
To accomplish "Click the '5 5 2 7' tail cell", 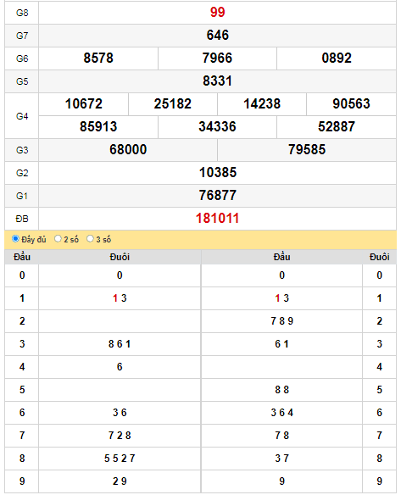I will pos(120,459).
